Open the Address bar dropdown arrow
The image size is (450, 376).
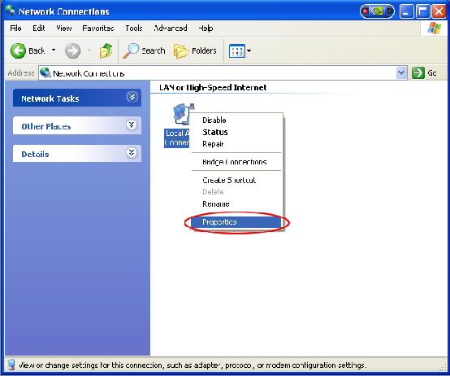(x=401, y=72)
